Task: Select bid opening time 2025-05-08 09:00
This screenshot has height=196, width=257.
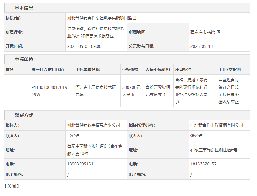Action: 84,46
